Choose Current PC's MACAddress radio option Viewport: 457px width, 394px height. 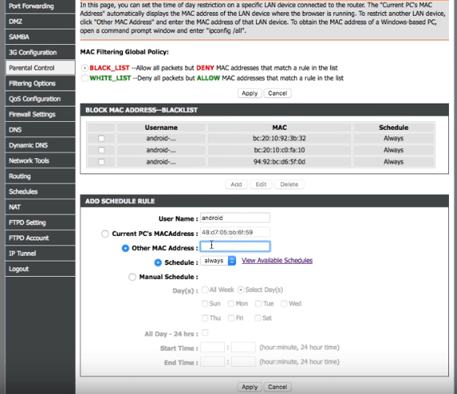click(105, 234)
